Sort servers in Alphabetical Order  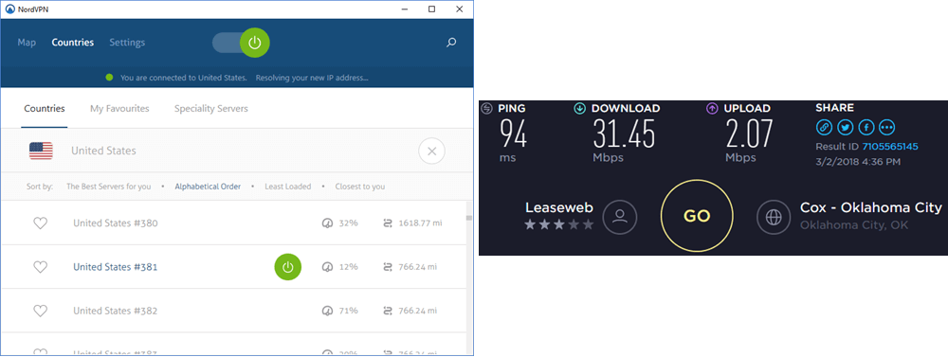[x=208, y=187]
